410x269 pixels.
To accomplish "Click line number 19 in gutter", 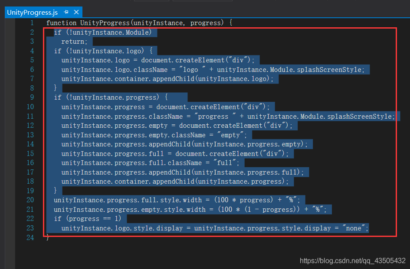I will coord(30,191).
